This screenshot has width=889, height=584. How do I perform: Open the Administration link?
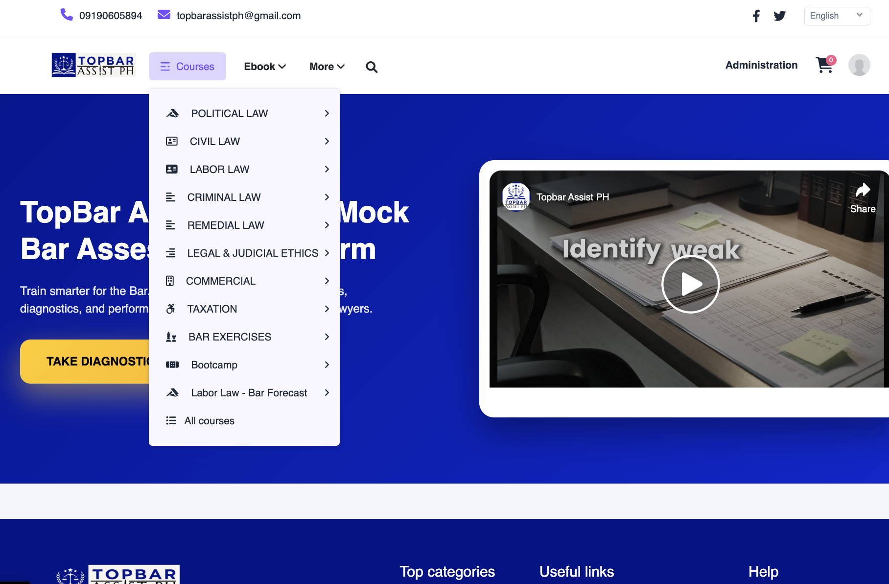coord(761,65)
